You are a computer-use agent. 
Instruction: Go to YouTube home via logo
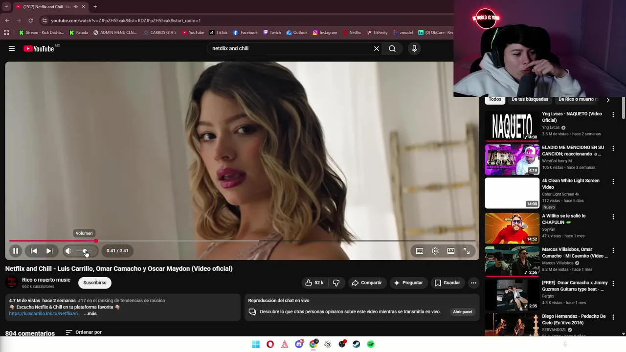point(39,48)
